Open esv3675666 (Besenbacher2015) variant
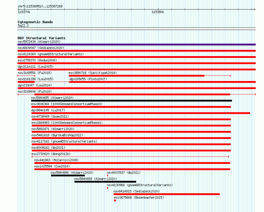 [139, 197]
